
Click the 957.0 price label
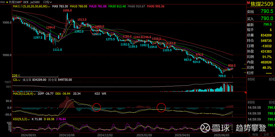tap(188, 60)
